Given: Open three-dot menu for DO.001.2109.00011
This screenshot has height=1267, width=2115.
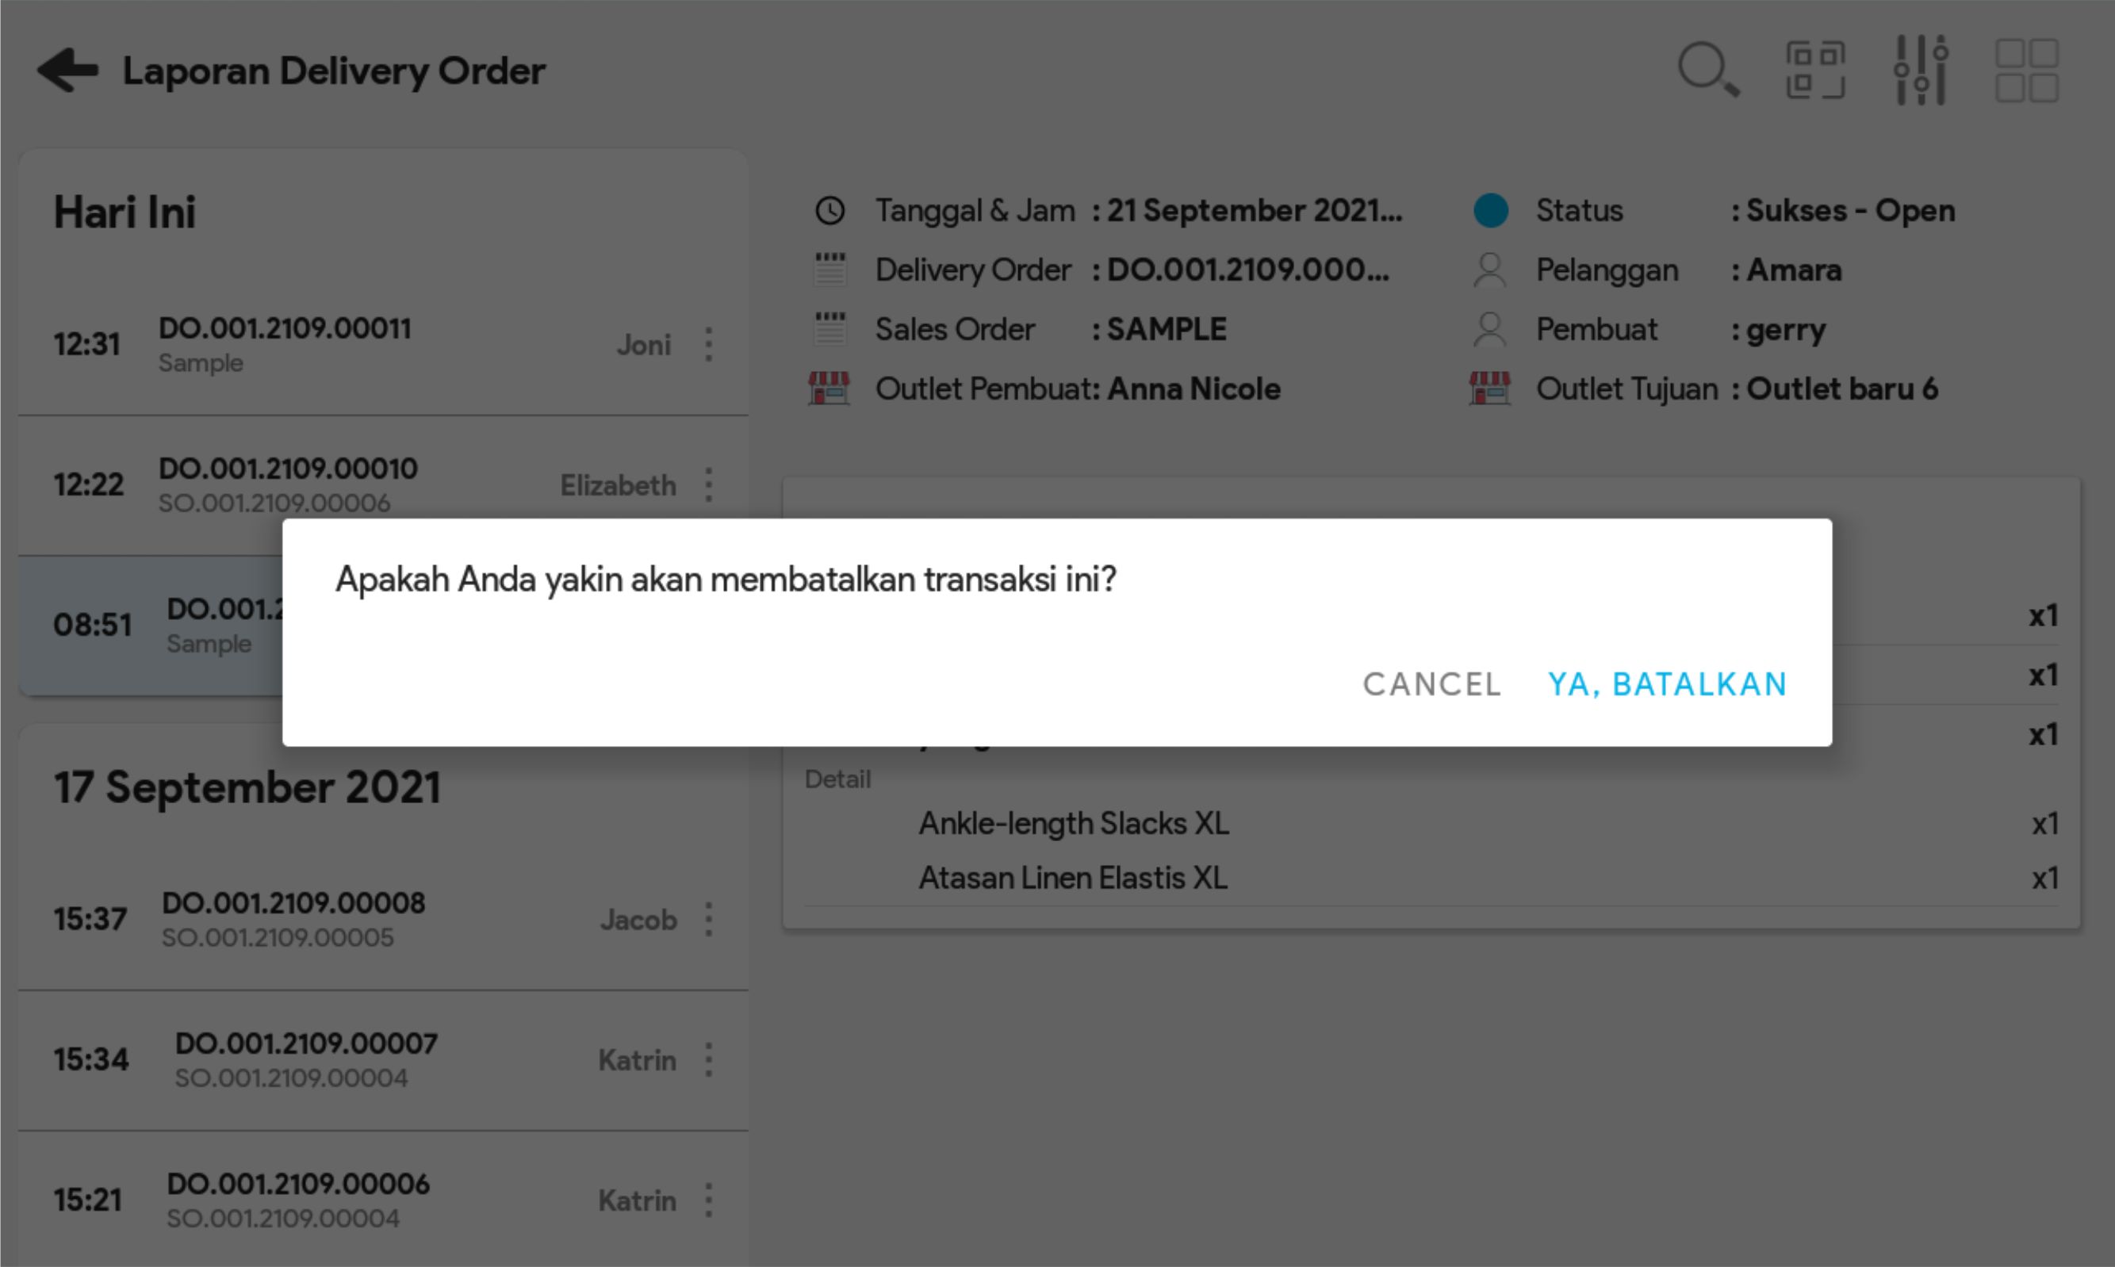Looking at the screenshot, I should [708, 344].
